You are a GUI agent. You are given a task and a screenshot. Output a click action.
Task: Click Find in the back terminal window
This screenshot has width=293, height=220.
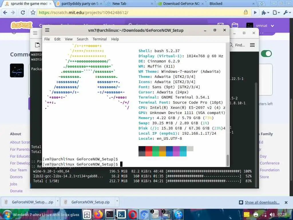pyautogui.click(x=237, y=45)
